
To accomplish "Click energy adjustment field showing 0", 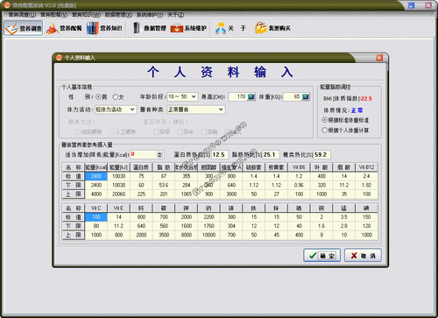I will (x=144, y=154).
